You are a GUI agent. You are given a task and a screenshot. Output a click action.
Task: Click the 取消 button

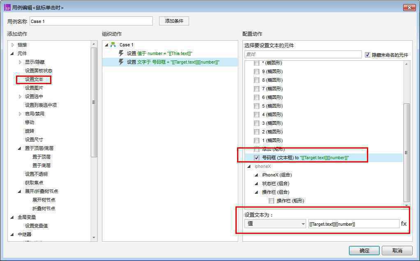point(397,250)
